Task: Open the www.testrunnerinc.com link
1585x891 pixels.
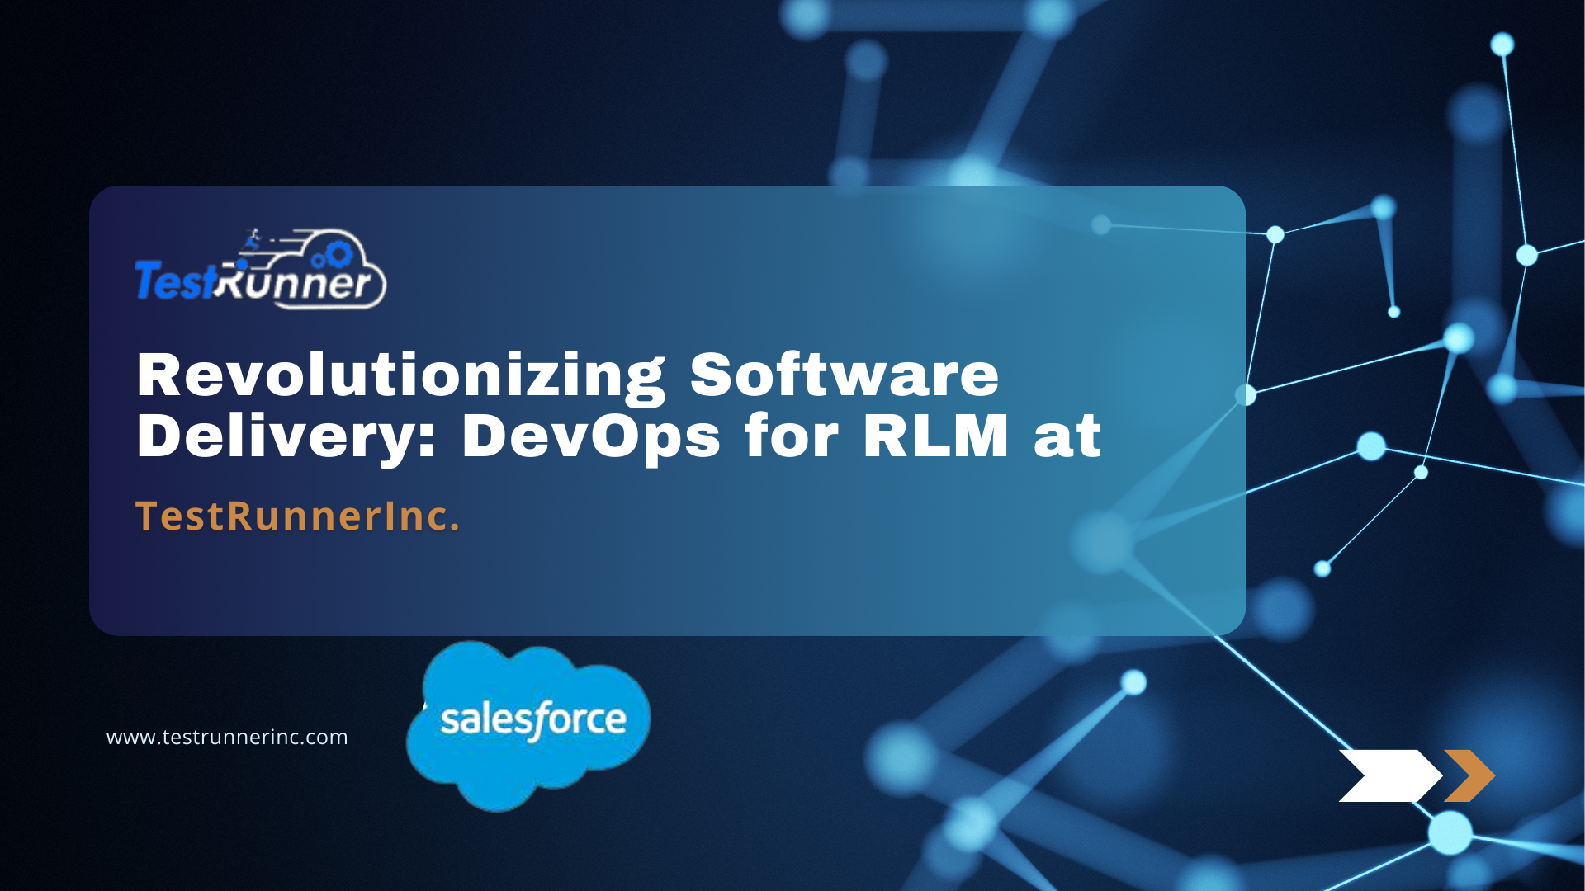Action: (227, 737)
